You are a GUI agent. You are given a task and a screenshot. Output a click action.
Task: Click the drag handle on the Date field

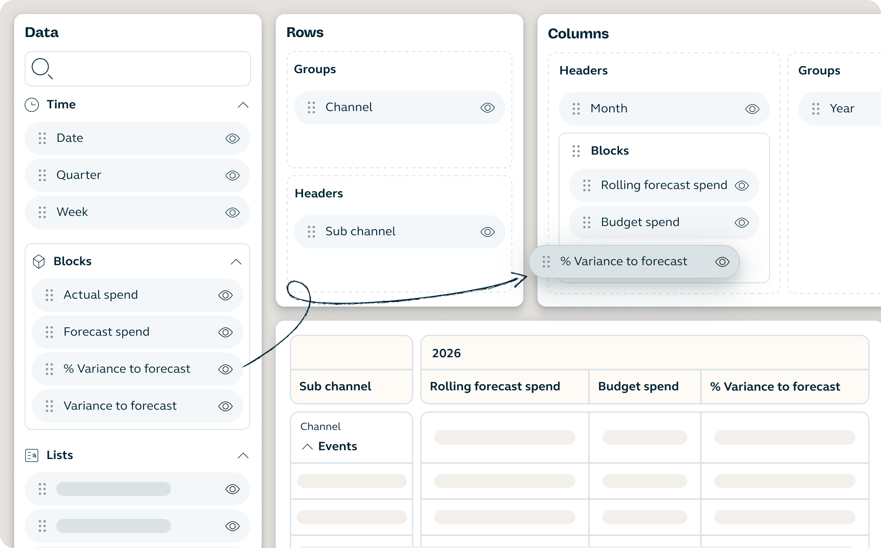click(x=43, y=138)
